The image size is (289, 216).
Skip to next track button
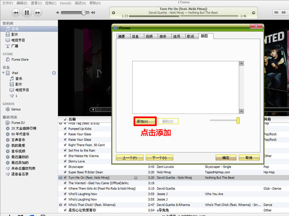[38, 13]
